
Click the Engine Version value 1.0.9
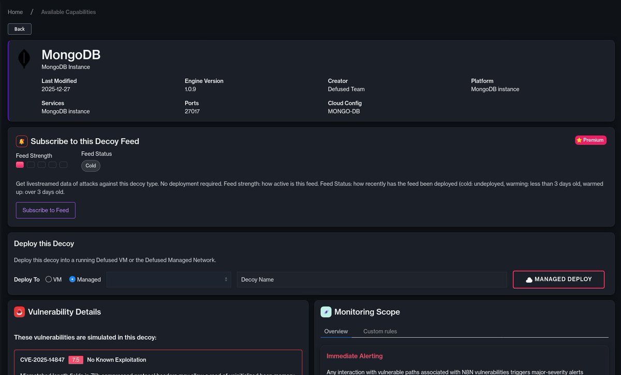tap(190, 89)
